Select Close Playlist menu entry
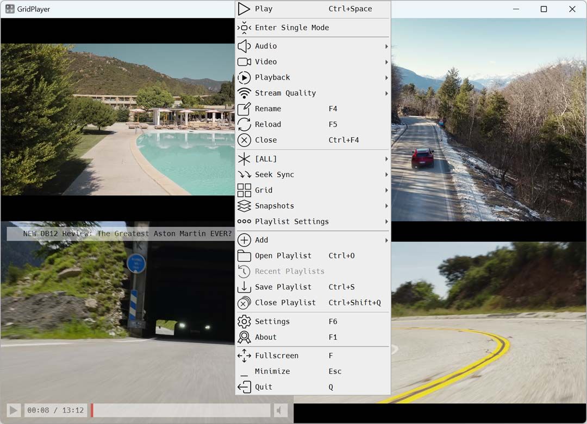 click(285, 302)
